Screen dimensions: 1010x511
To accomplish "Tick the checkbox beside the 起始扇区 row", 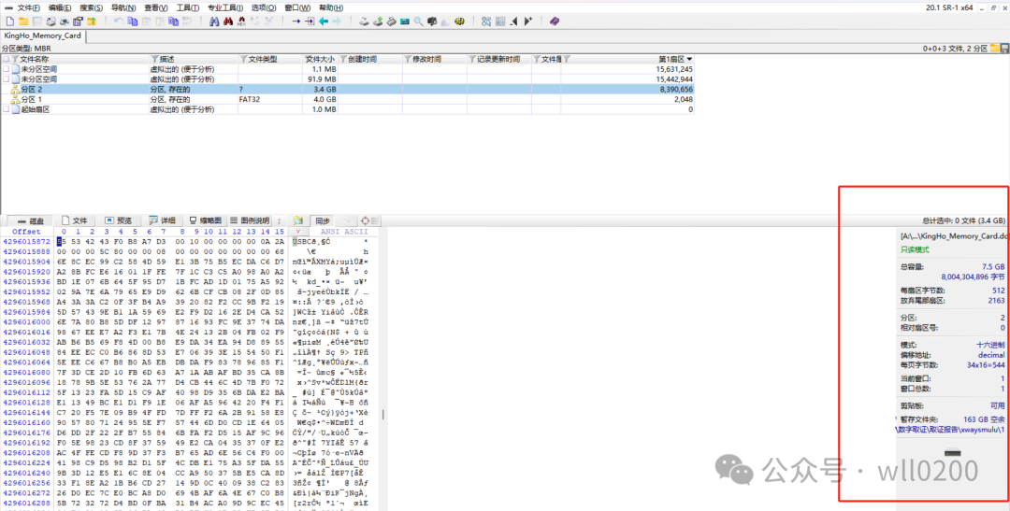I will click(6, 109).
